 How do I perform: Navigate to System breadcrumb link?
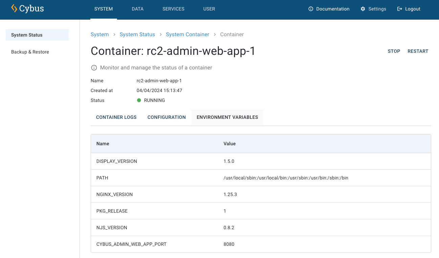100,35
